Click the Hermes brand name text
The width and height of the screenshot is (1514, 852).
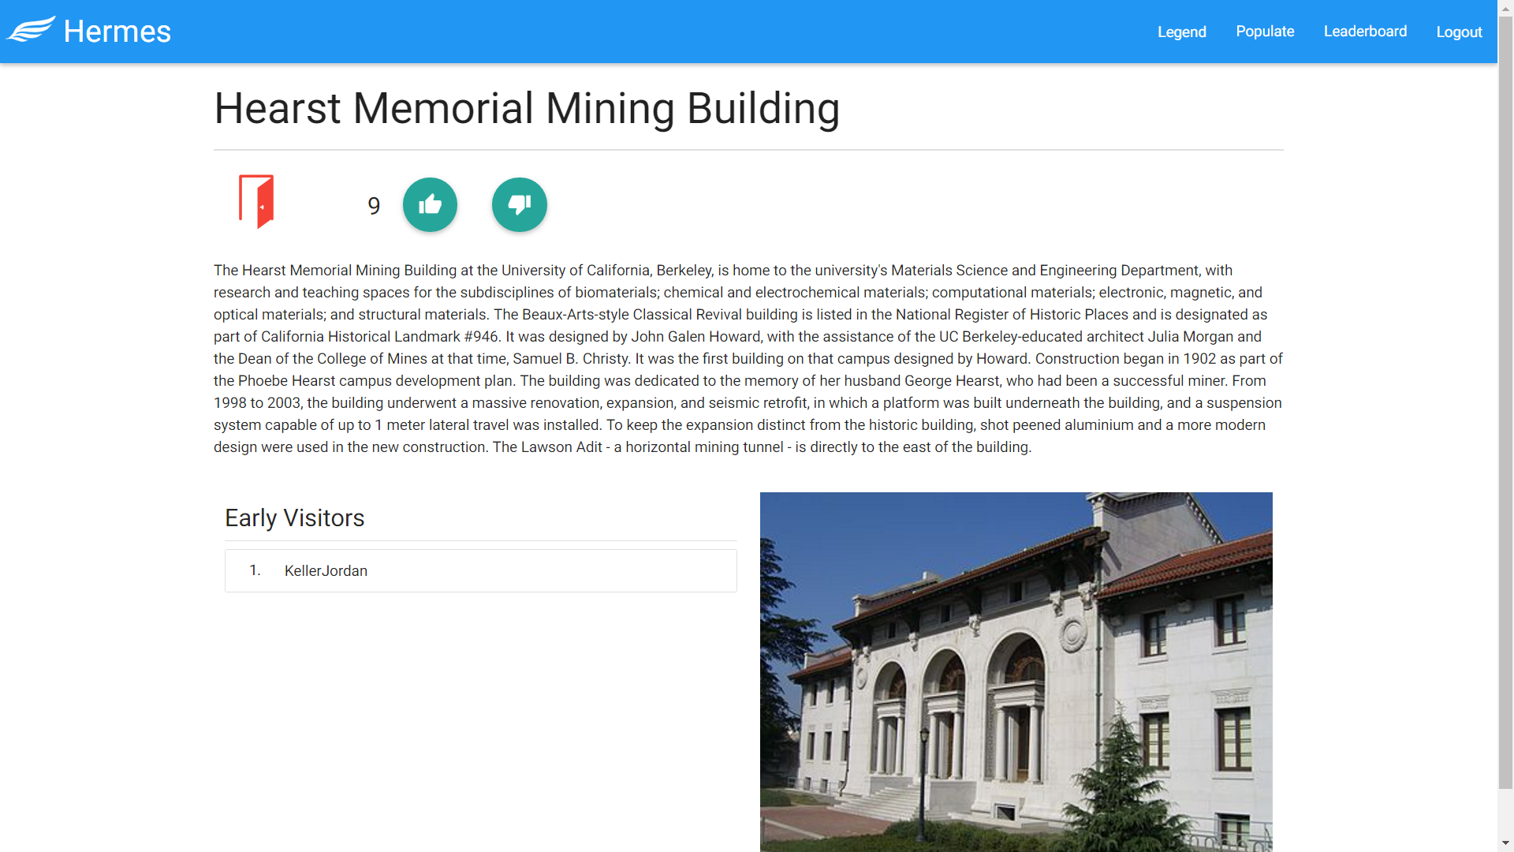click(117, 32)
